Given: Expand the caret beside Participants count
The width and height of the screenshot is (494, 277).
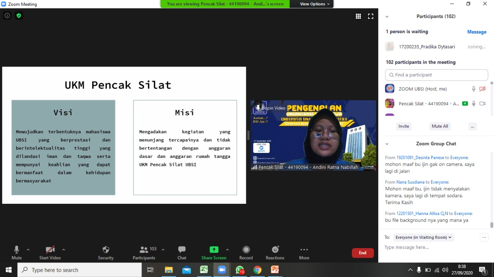Looking at the screenshot, I should [163, 250].
